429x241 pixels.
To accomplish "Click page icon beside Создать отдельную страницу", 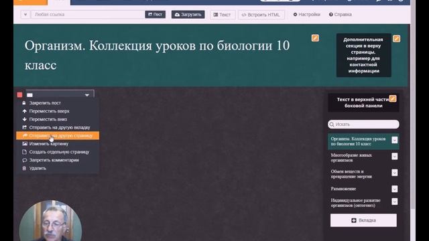I will pos(24,152).
